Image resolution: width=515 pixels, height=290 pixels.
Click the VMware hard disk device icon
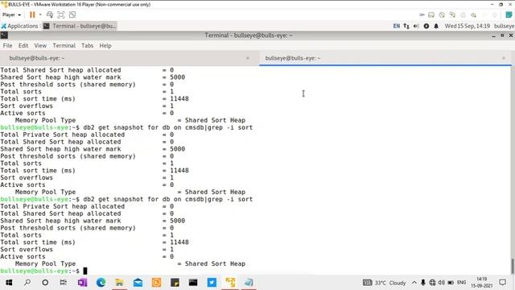click(x=431, y=14)
